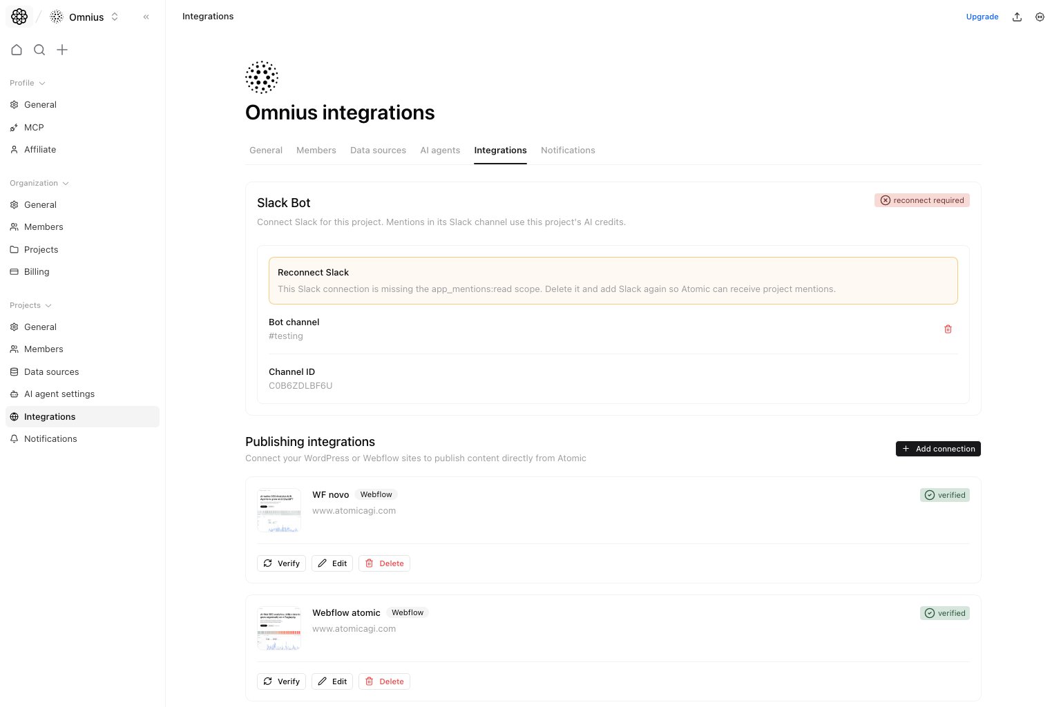Open Organization Members page

82,227
